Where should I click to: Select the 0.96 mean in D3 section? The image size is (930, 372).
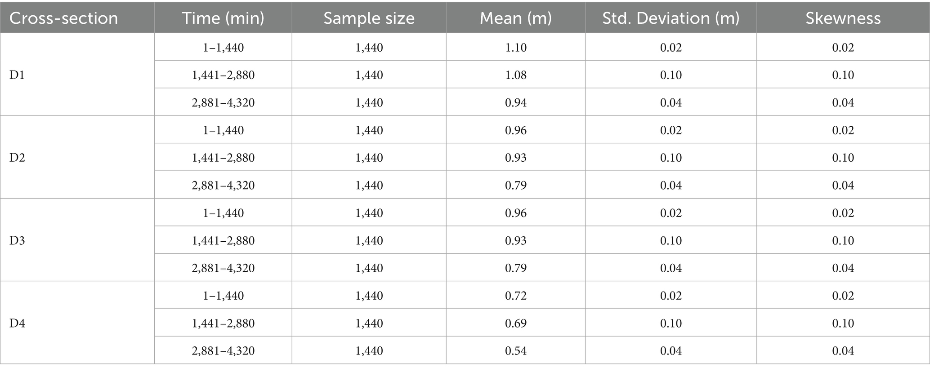(x=515, y=213)
